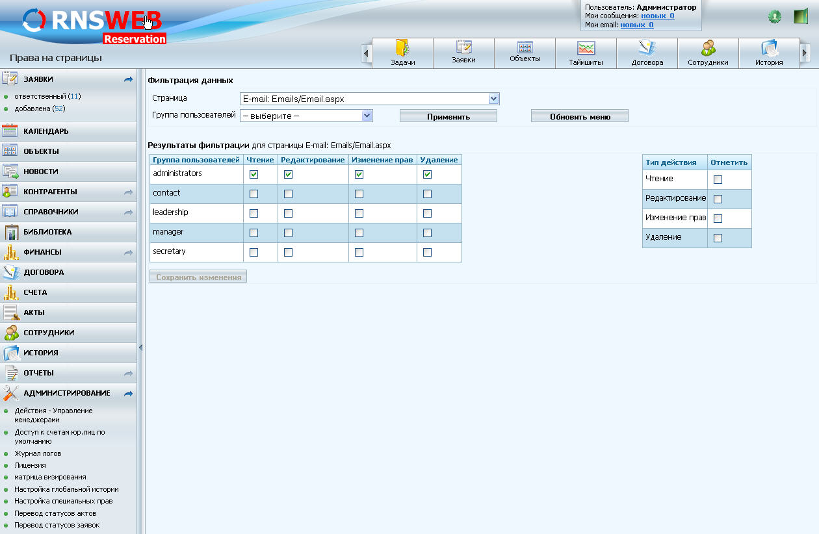Viewport: 819px width, 534px height.
Task: Open the Объекты toolbar icon
Action: [525, 52]
